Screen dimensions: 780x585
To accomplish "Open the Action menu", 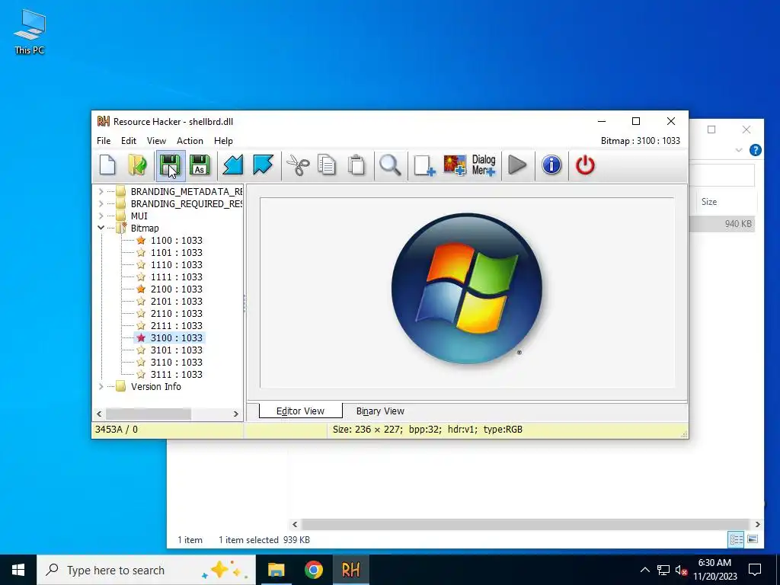I will click(x=190, y=141).
